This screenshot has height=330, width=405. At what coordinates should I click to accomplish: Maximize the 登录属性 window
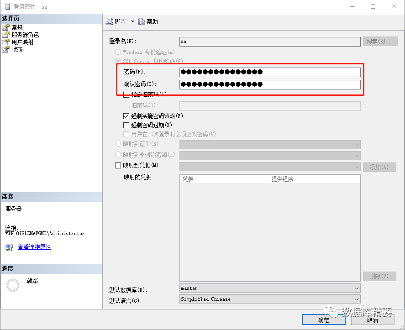pyautogui.click(x=373, y=6)
